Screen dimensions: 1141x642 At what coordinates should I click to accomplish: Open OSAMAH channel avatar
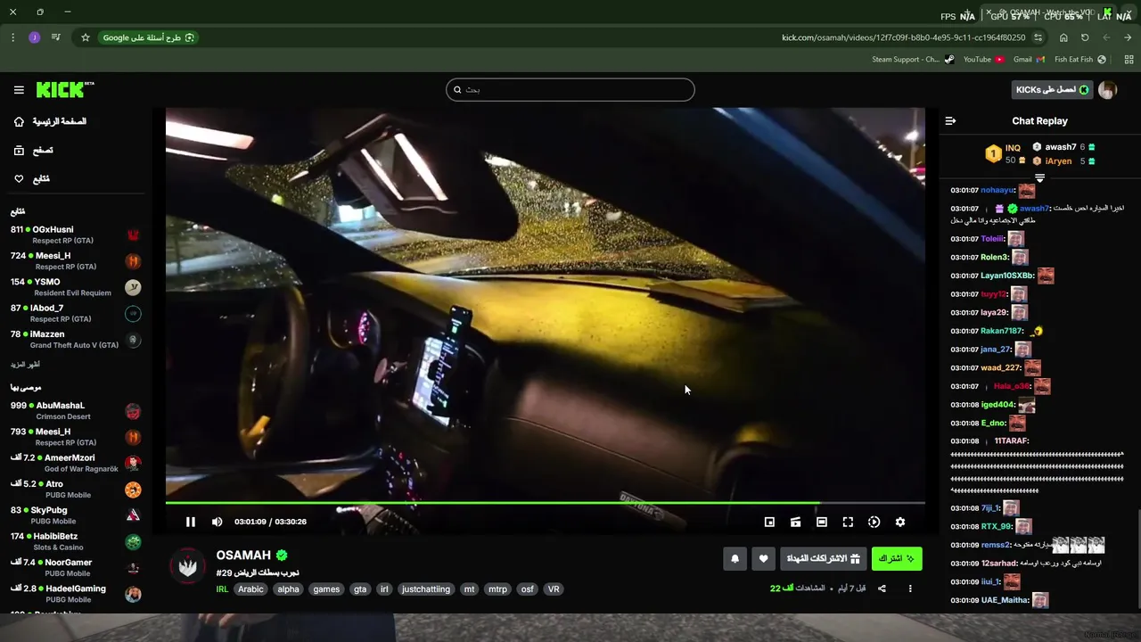click(x=188, y=567)
